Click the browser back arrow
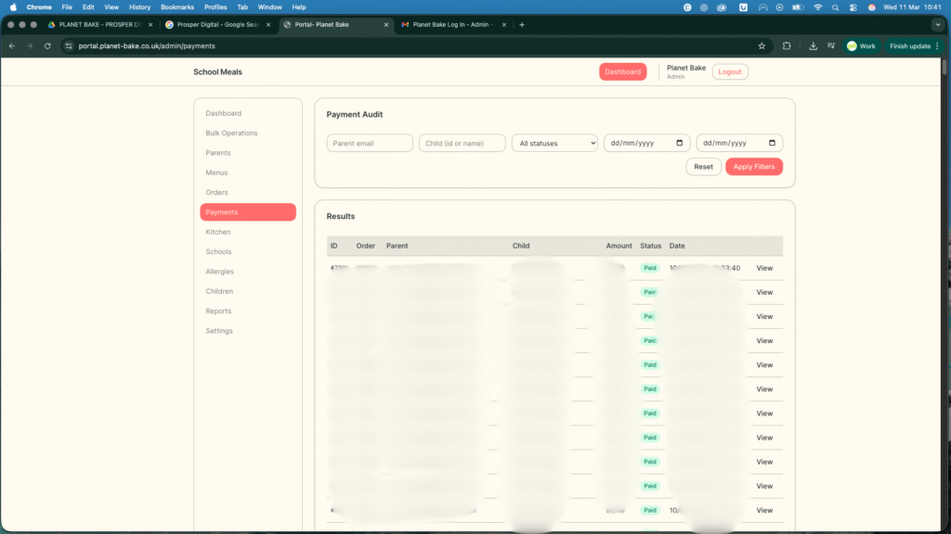Viewport: 951px width, 534px height. [x=11, y=45]
